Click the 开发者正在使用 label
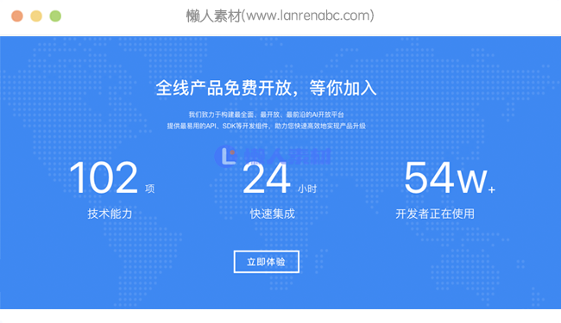Screen dimensions: 561x323 (435, 214)
